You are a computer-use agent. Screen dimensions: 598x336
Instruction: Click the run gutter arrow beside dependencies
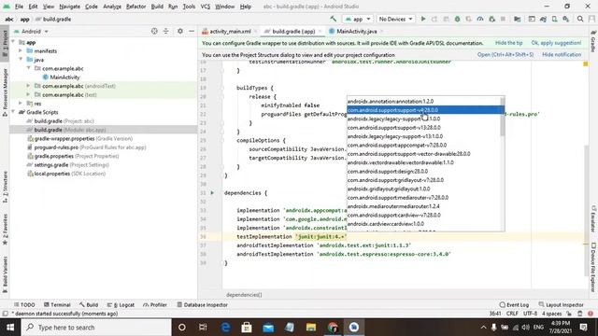(x=212, y=193)
